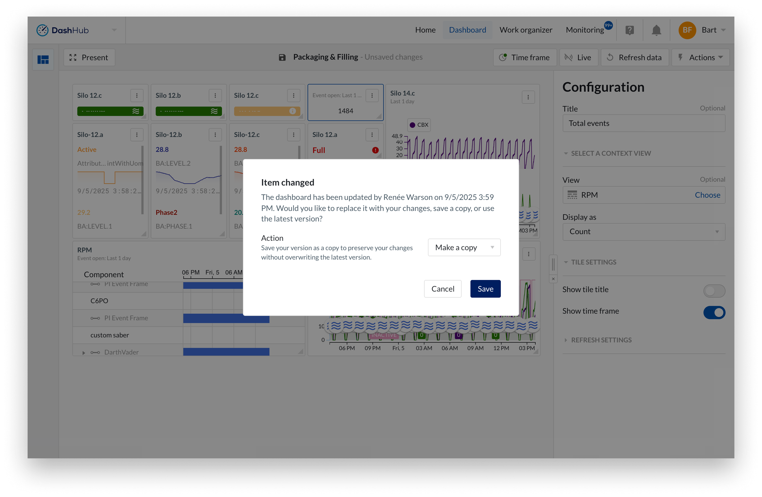Click Cancel in Item changed dialog
This screenshot has height=497, width=762.
[x=443, y=289]
